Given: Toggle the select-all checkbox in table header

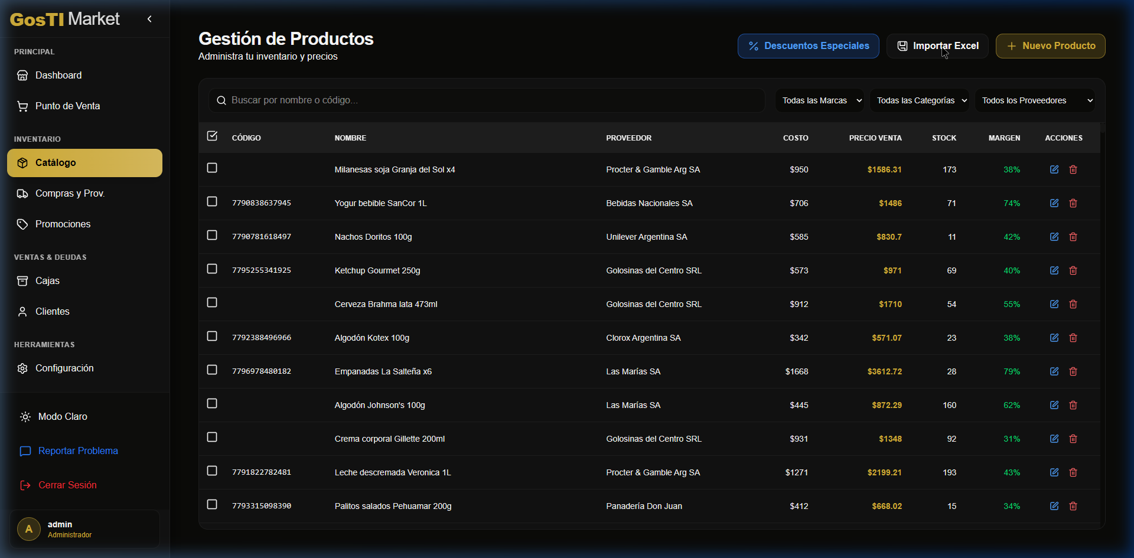Looking at the screenshot, I should (212, 136).
